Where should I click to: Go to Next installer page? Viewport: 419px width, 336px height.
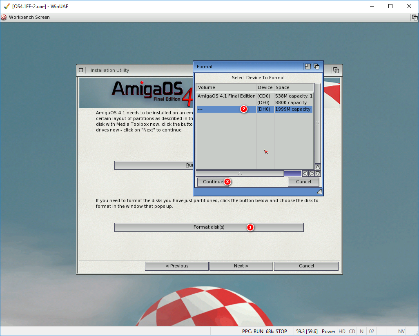[241, 266]
